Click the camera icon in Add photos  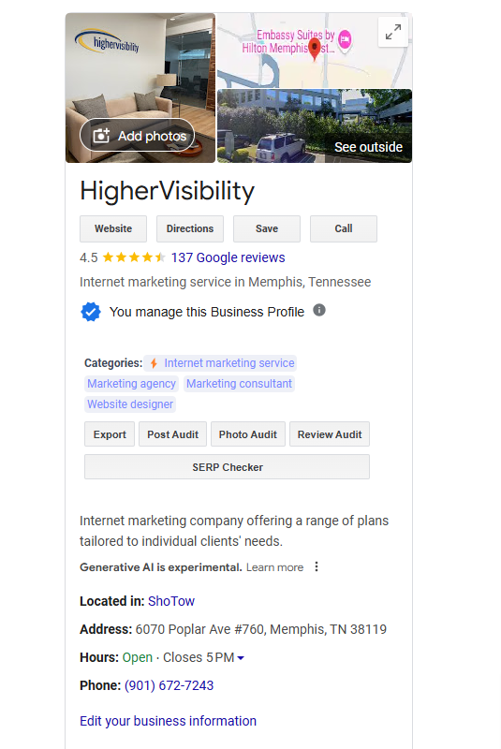pos(101,136)
